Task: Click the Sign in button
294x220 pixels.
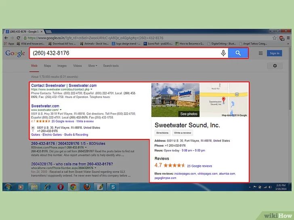Action: [275, 53]
